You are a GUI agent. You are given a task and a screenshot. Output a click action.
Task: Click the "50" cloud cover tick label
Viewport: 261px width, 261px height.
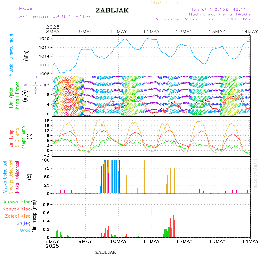pos(47,177)
